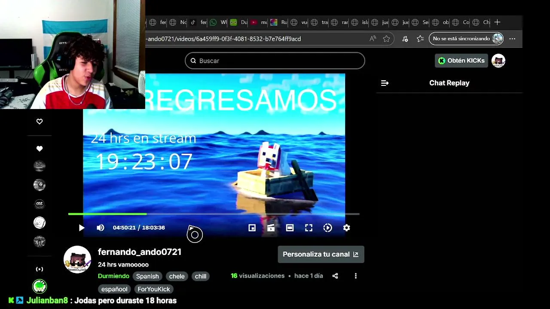Switch to the 'Se' browser tab
Viewport: 550px width, 309px height.
[x=420, y=22]
